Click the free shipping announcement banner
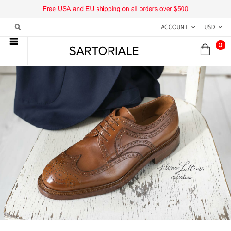 (115, 9)
